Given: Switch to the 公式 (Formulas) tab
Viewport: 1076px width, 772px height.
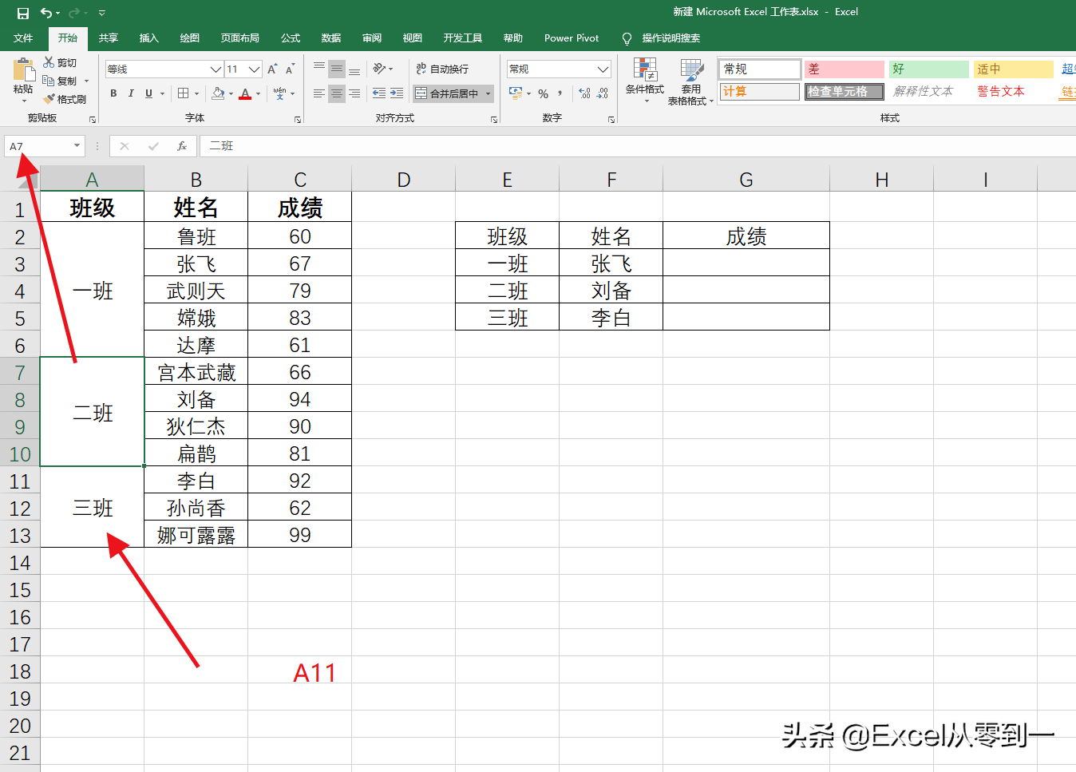Looking at the screenshot, I should click(291, 38).
